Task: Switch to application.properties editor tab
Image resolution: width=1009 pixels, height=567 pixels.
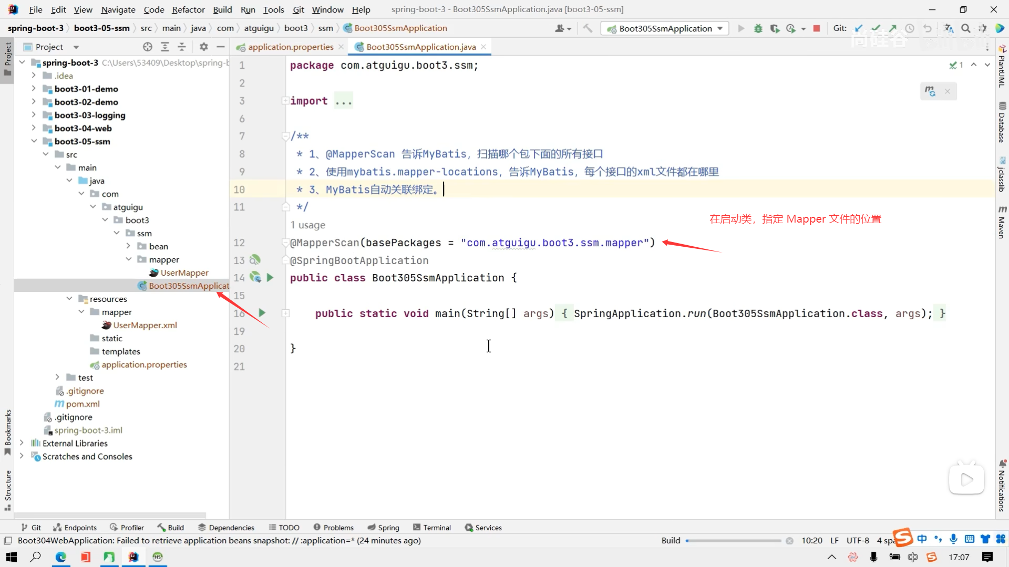Action: point(290,47)
